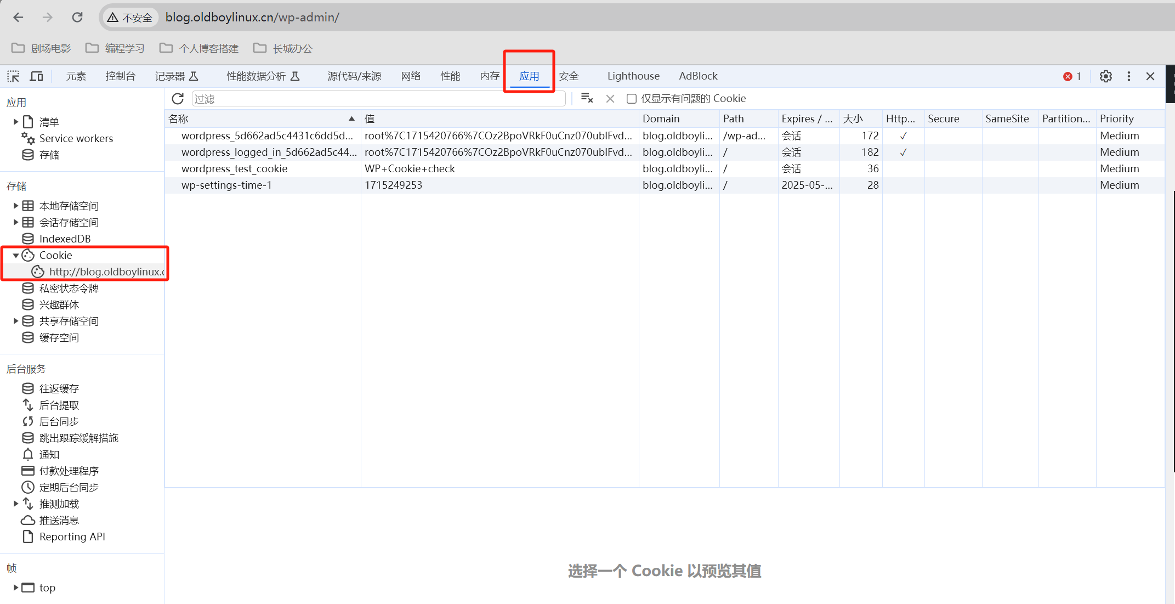1175x604 pixels.
Task: Refresh the cookie list
Action: tap(178, 99)
